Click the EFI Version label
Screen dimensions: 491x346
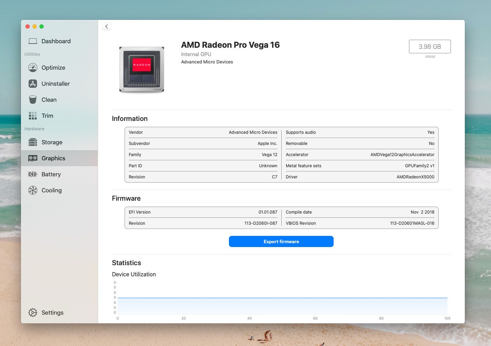point(140,212)
